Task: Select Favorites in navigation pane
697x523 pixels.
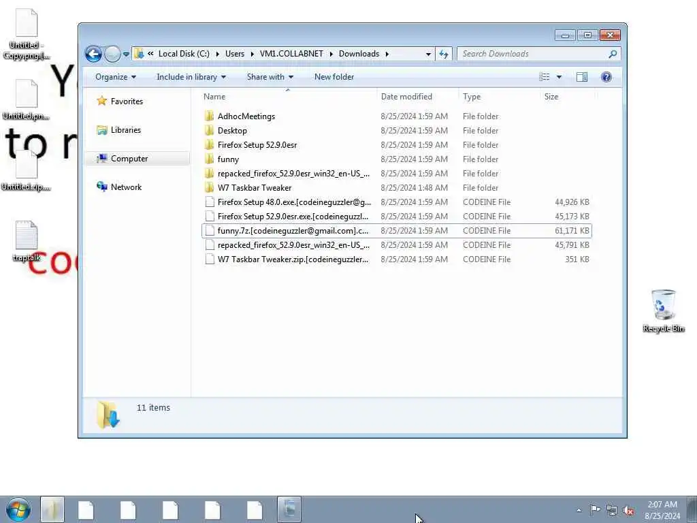Action: [127, 101]
